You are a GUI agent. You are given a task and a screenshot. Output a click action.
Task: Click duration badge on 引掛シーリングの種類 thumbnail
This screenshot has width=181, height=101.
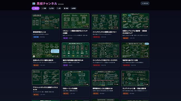pos(86,84)
